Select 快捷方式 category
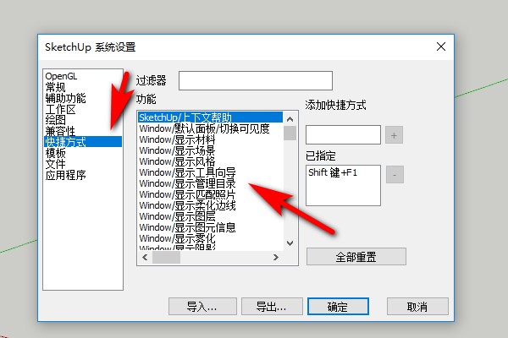508x338 pixels. pyautogui.click(x=83, y=142)
